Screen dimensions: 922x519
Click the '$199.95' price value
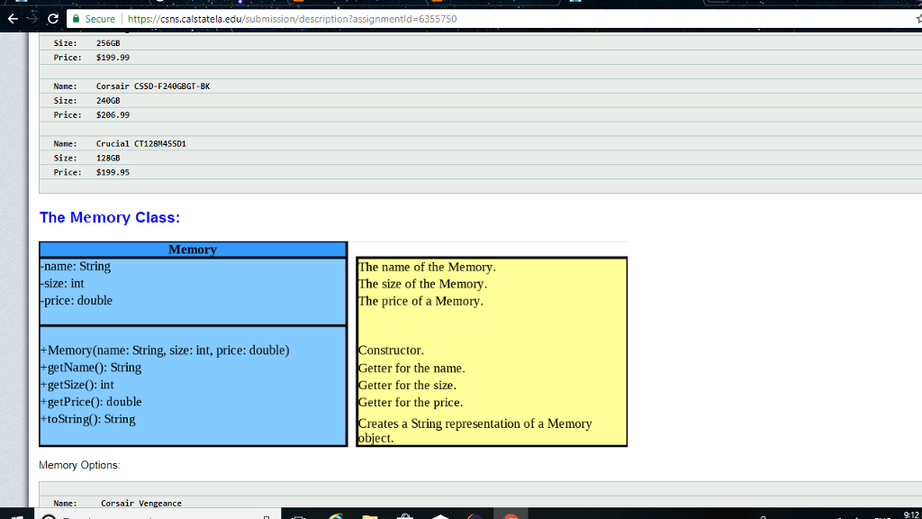[113, 172]
